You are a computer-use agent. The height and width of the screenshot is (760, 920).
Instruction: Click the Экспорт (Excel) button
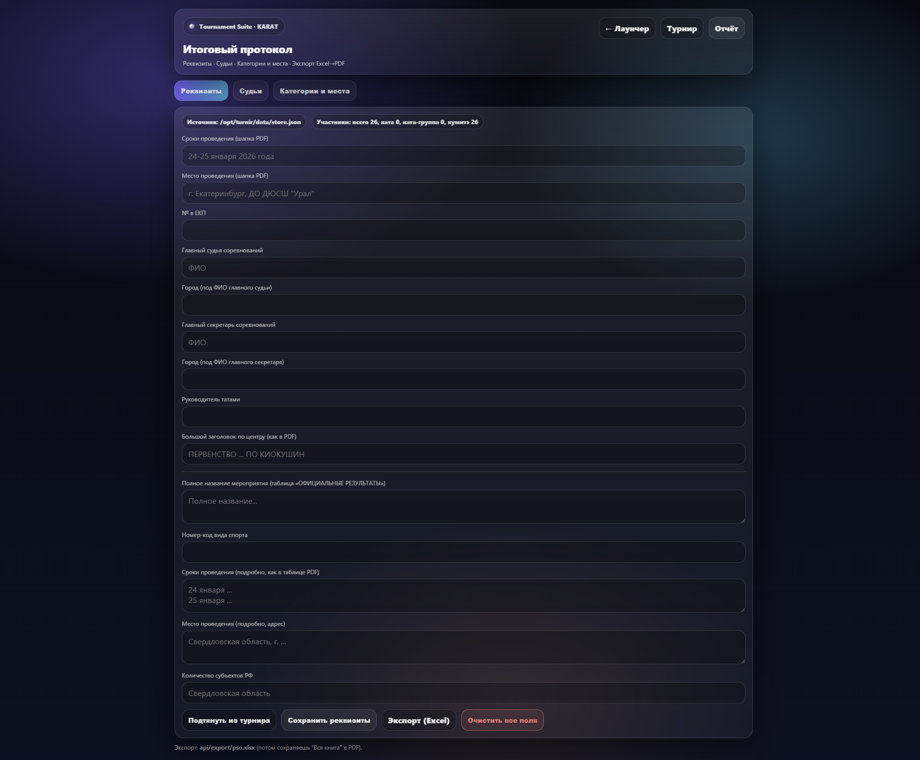click(x=418, y=720)
